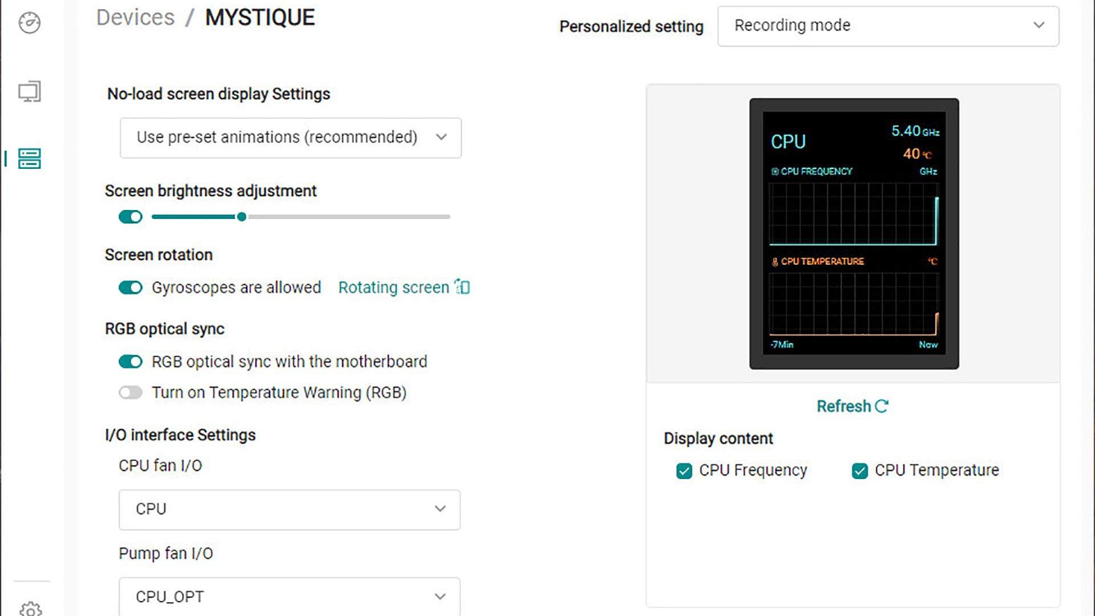Turn off RGB optical sync with motherboard
The image size is (1095, 616).
coord(131,362)
